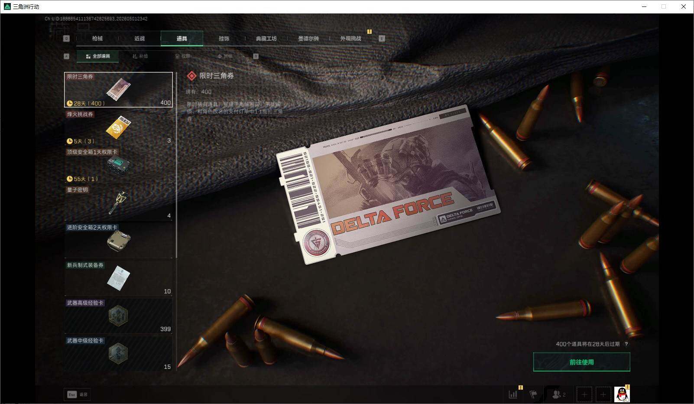
Task: Click the A key sub-tab icon
Action: pyautogui.click(x=66, y=56)
